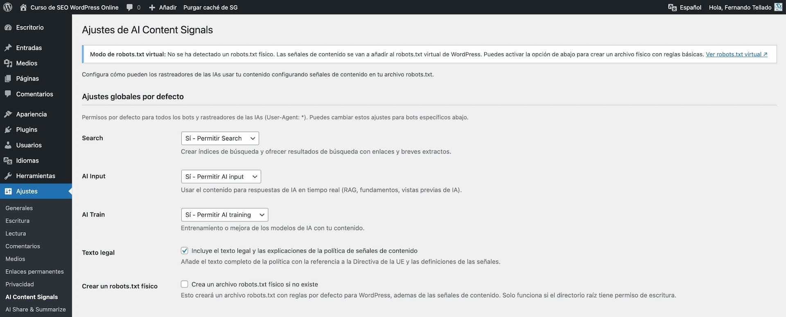Go to Enlaces permanentes settings submenu
This screenshot has height=317, width=786.
coord(34,272)
